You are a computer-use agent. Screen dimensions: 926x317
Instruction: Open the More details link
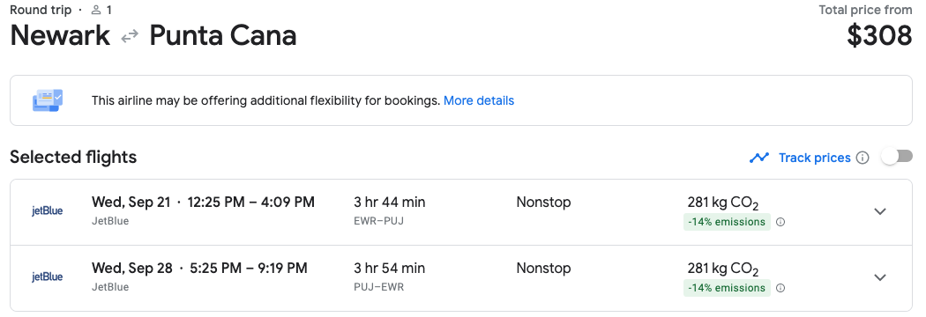click(x=478, y=100)
